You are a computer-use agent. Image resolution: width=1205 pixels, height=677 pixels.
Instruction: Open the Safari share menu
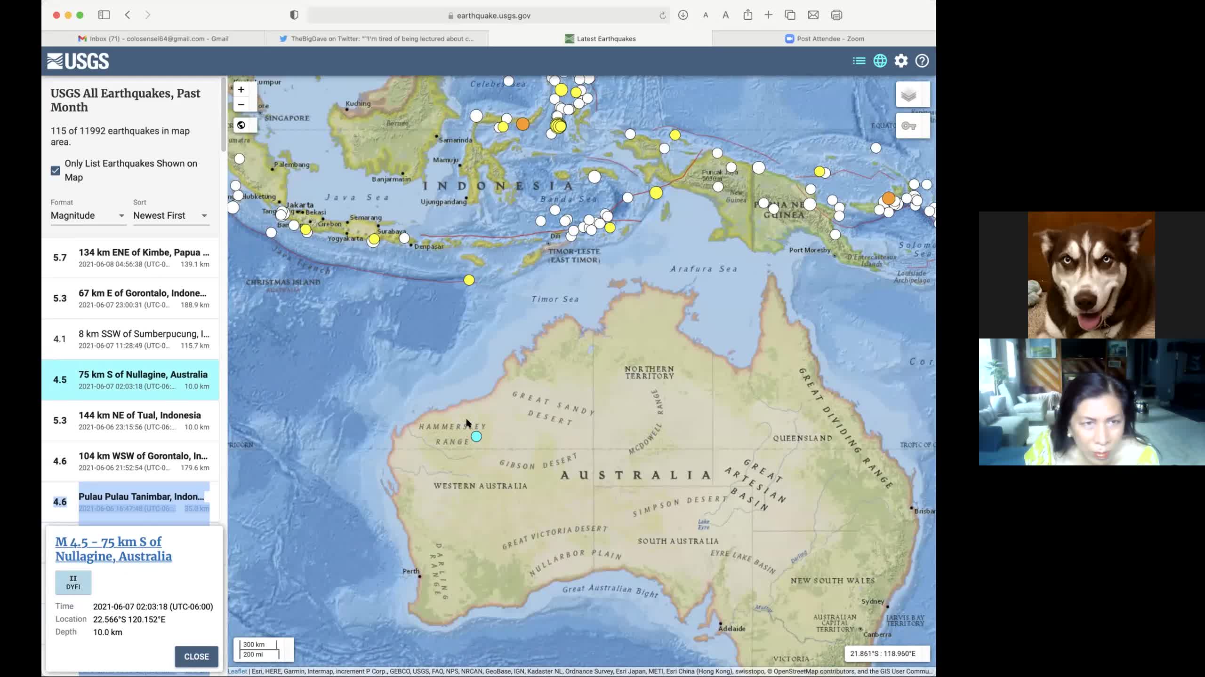[x=747, y=15]
